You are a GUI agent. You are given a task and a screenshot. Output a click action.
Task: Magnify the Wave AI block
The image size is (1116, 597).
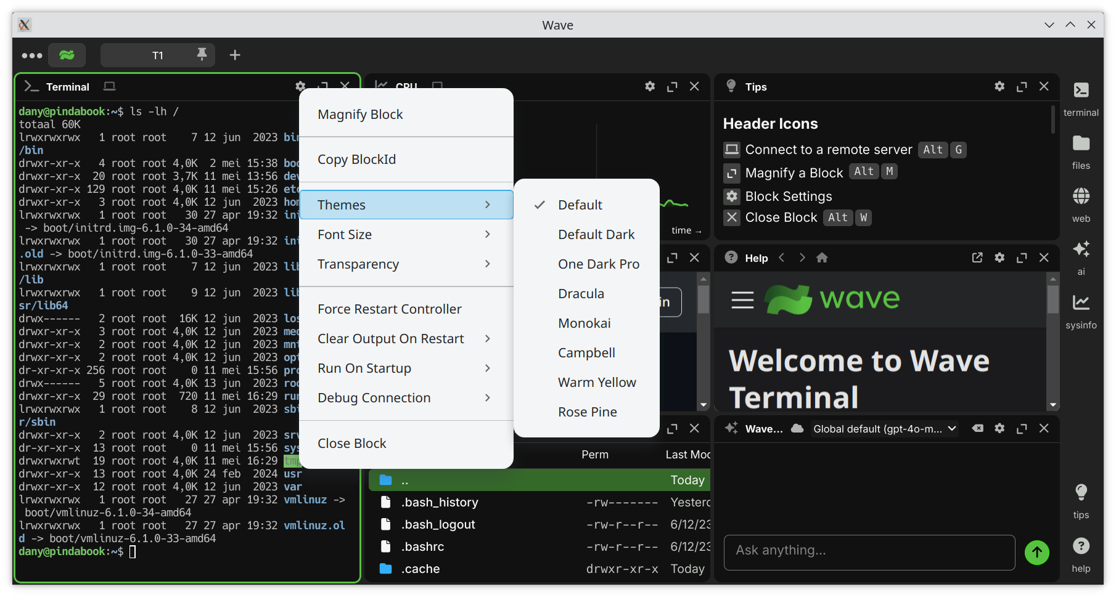point(1022,429)
